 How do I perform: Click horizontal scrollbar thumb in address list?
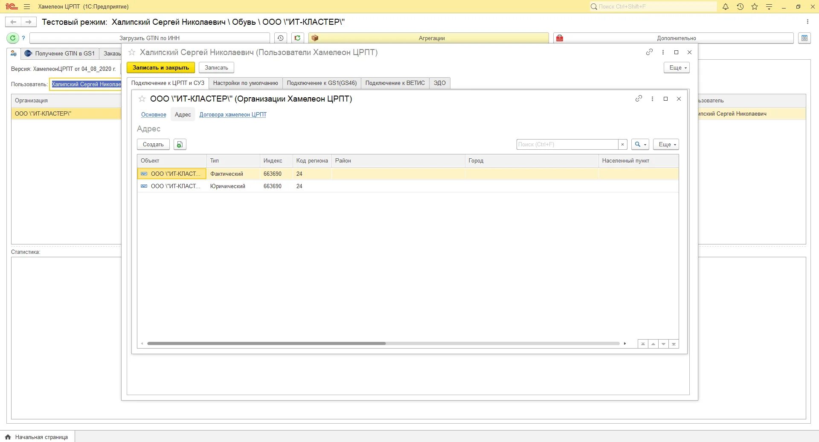tap(266, 343)
